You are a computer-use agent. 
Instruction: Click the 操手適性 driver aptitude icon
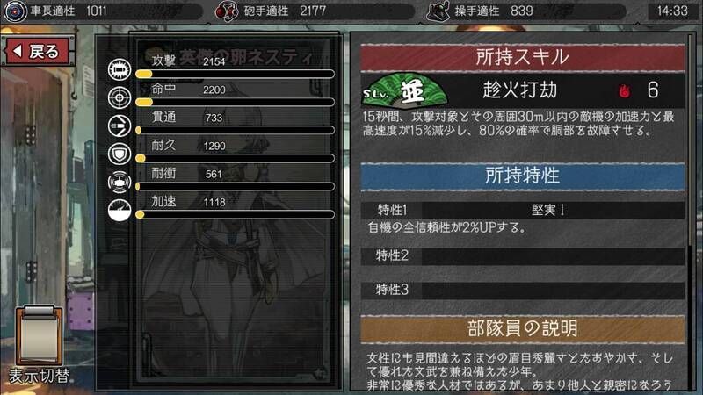438,11
